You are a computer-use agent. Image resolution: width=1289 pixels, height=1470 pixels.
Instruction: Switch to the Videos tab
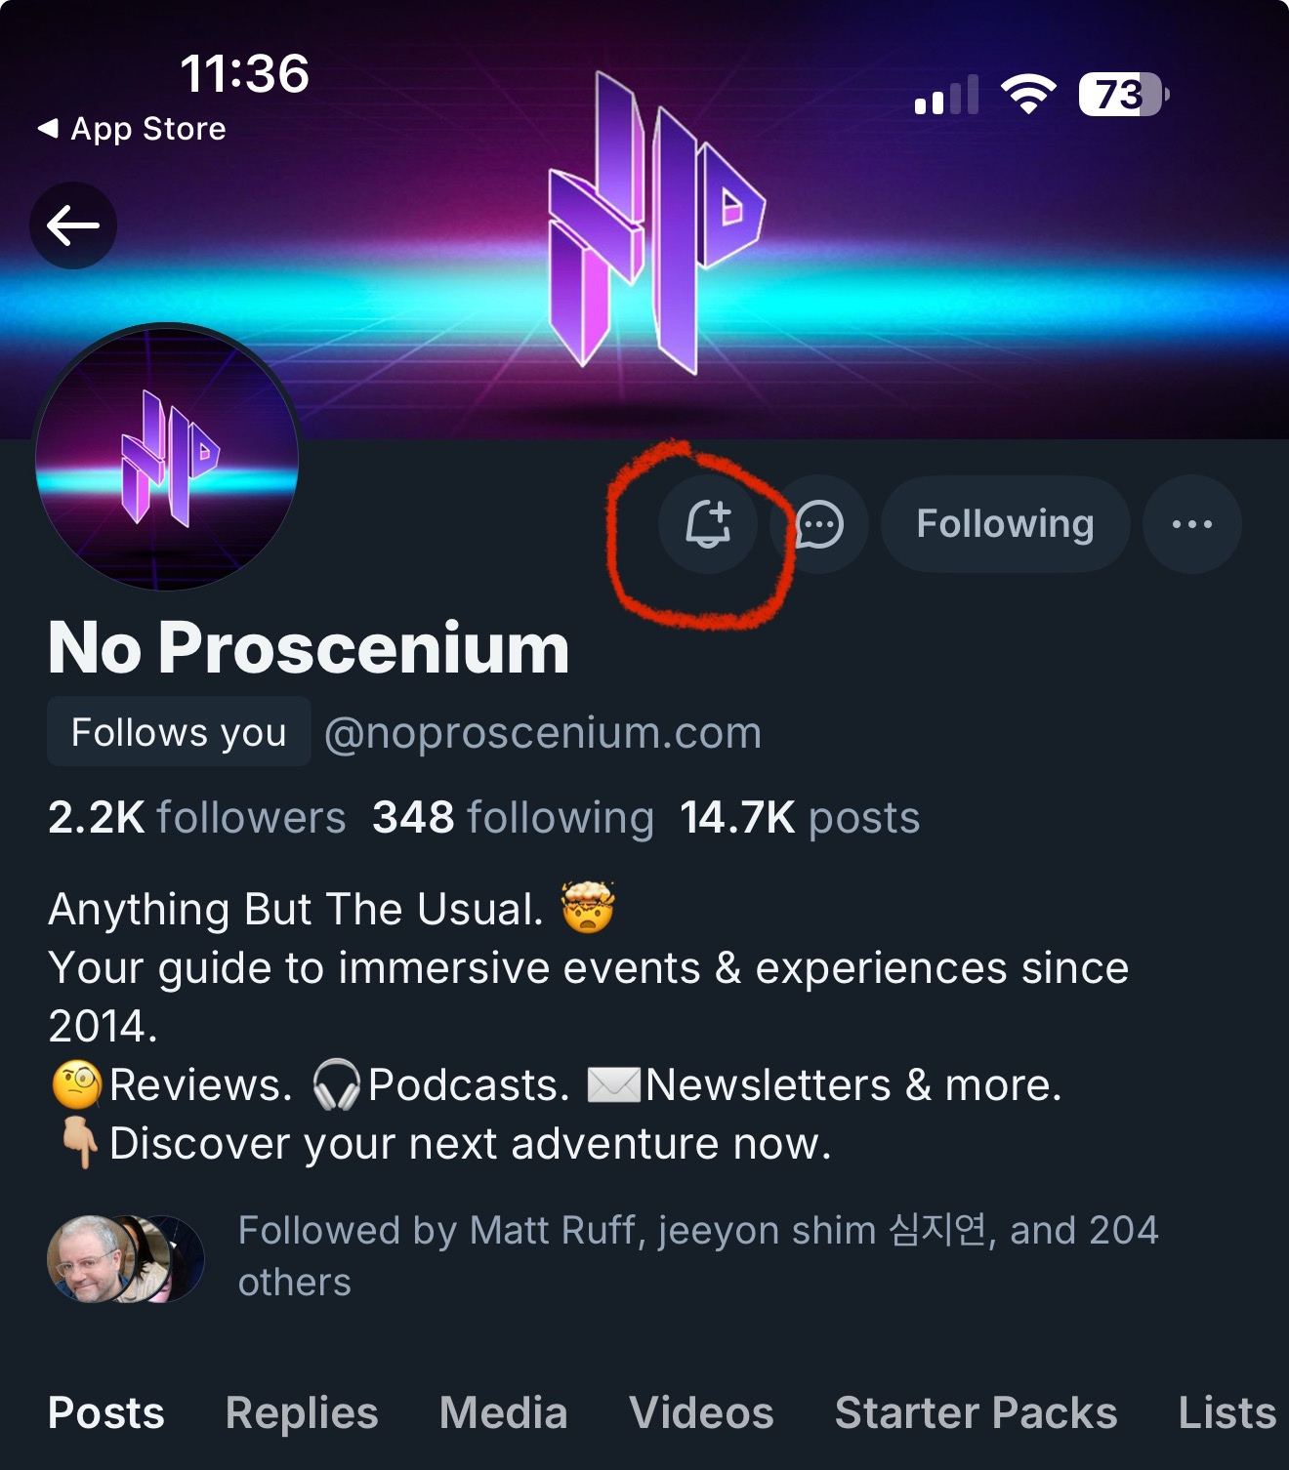tap(701, 1412)
